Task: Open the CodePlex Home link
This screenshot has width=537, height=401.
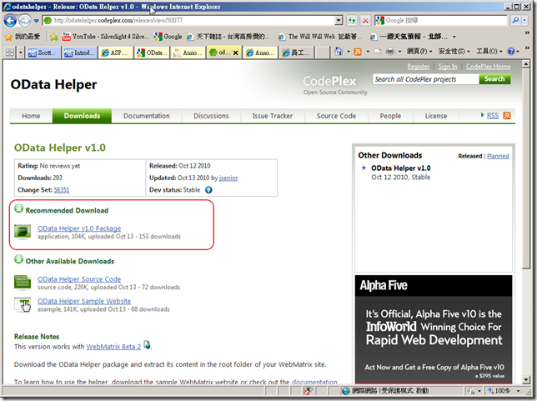Action: tap(488, 67)
